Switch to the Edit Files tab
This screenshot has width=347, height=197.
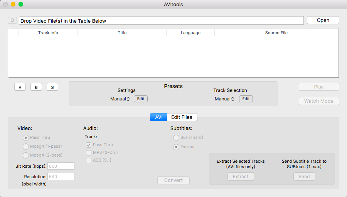(182, 117)
